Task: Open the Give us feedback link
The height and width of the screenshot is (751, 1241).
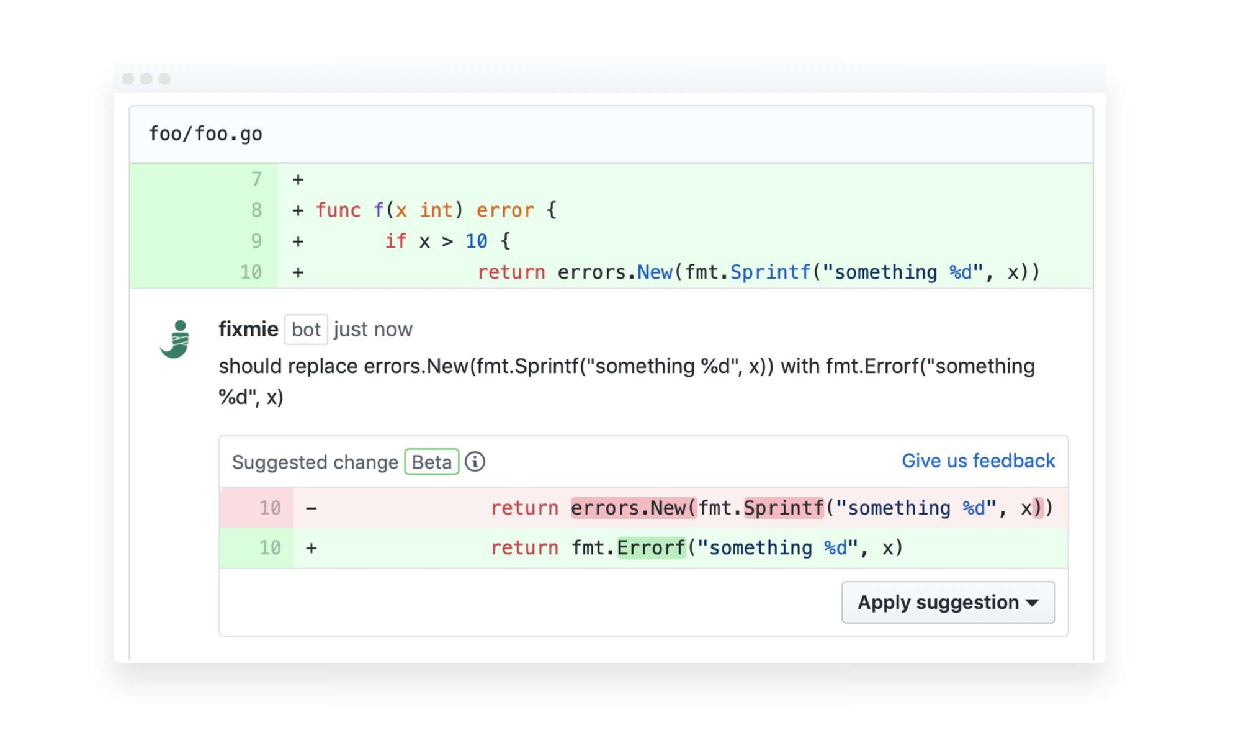Action: [978, 461]
